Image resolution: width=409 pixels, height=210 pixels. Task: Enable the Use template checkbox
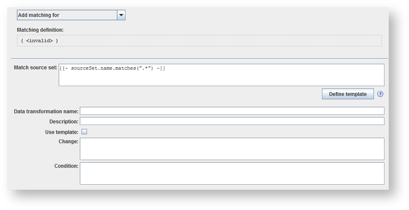click(84, 132)
